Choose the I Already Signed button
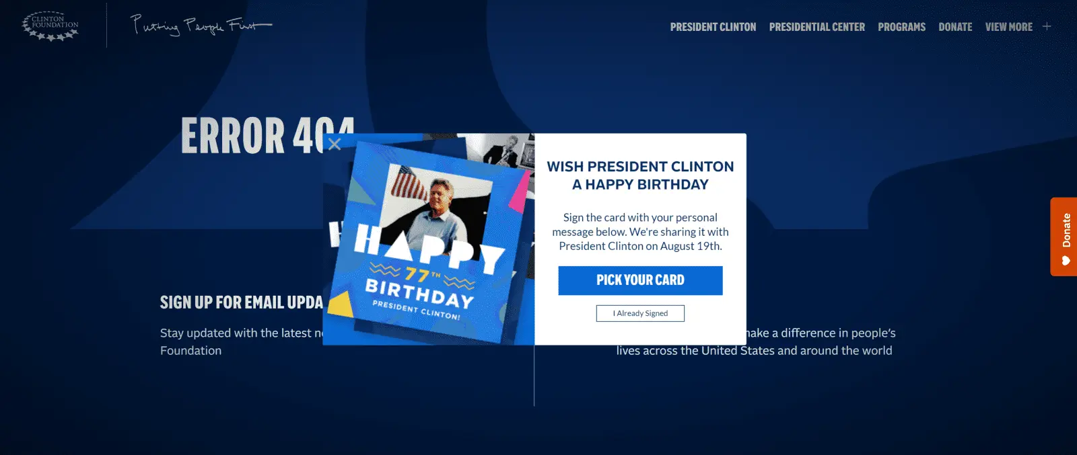 [x=640, y=313]
